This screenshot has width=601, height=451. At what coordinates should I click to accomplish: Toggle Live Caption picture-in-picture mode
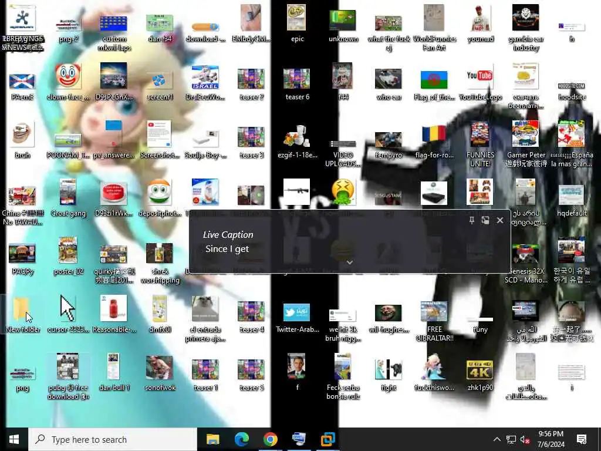(x=485, y=220)
